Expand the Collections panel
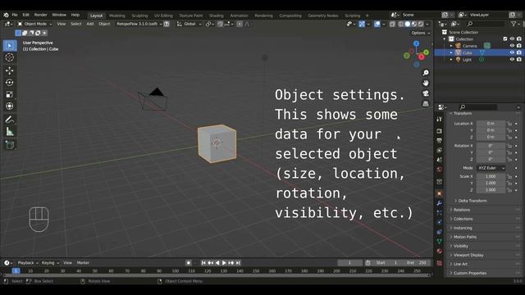The image size is (525, 295). (463, 219)
